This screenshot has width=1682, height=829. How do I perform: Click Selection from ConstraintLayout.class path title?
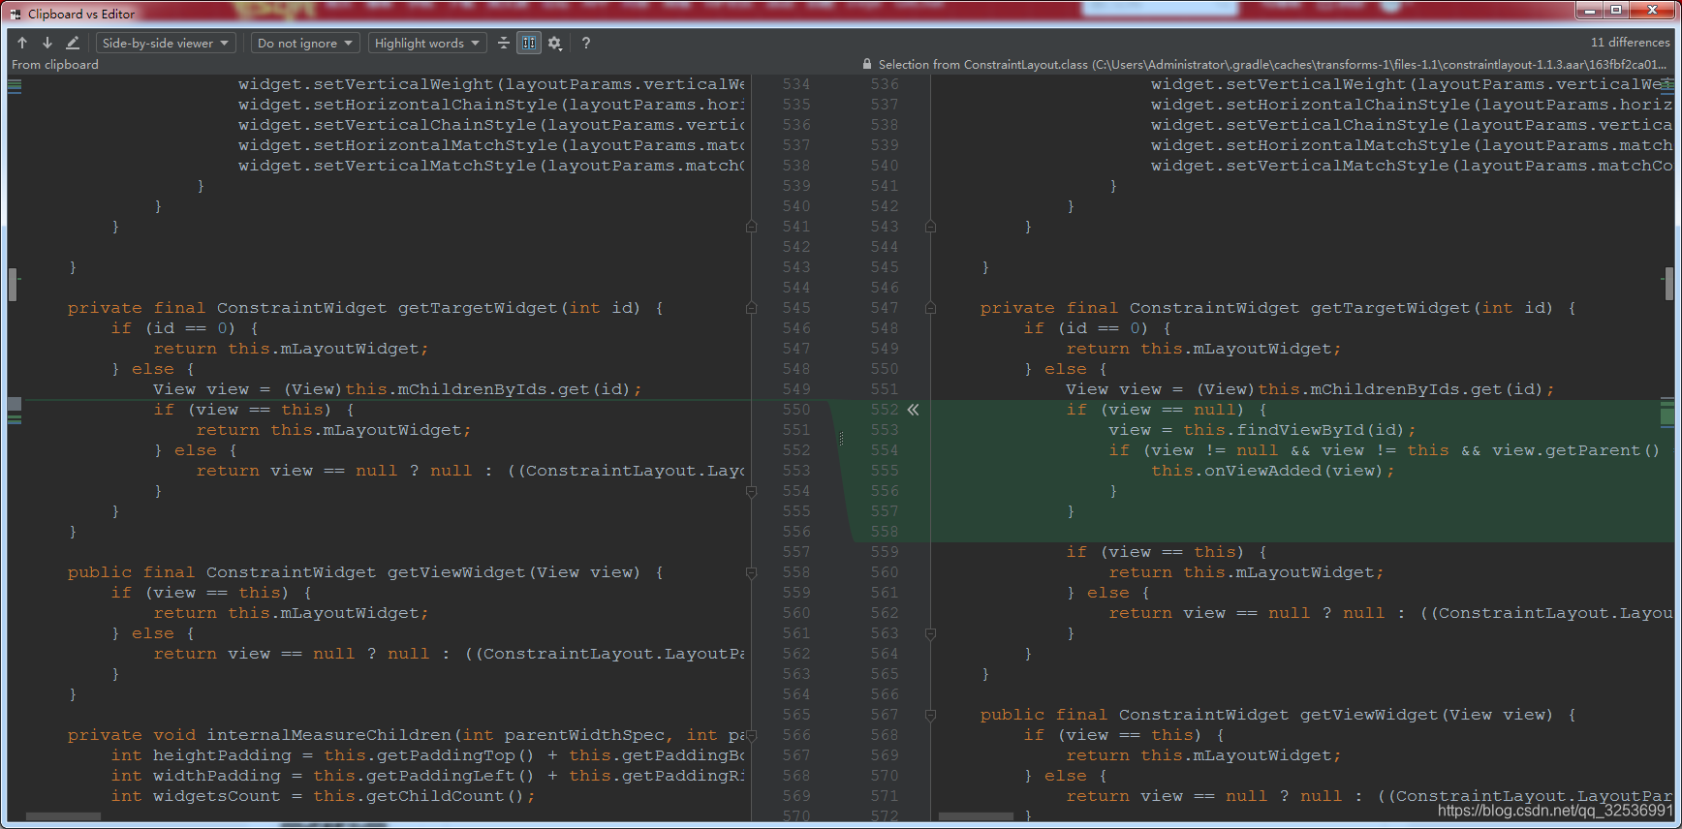pos(1272,65)
